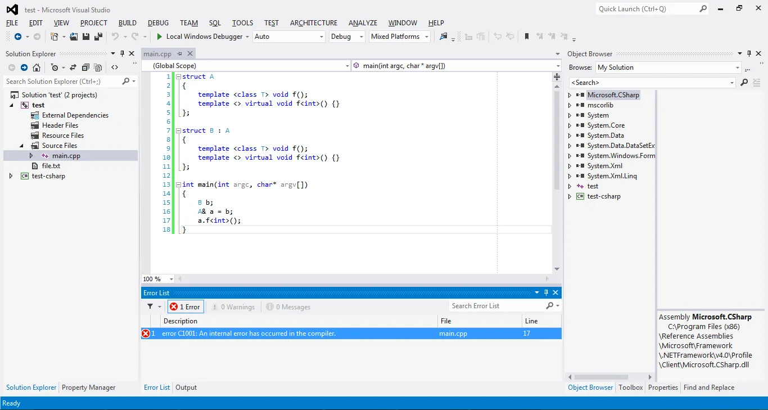Click the green Start debugging play icon
Viewport: 768px width, 410px height.
pos(160,37)
